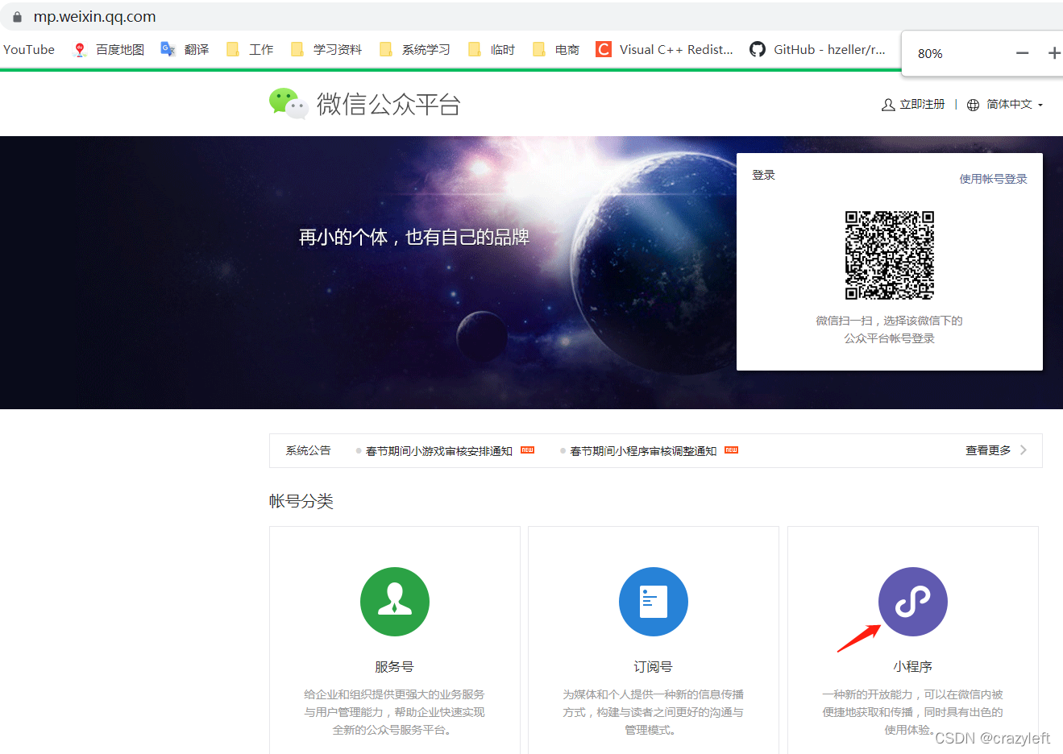Open the 系统学习 bookmark folder
The width and height of the screenshot is (1063, 754).
(414, 50)
